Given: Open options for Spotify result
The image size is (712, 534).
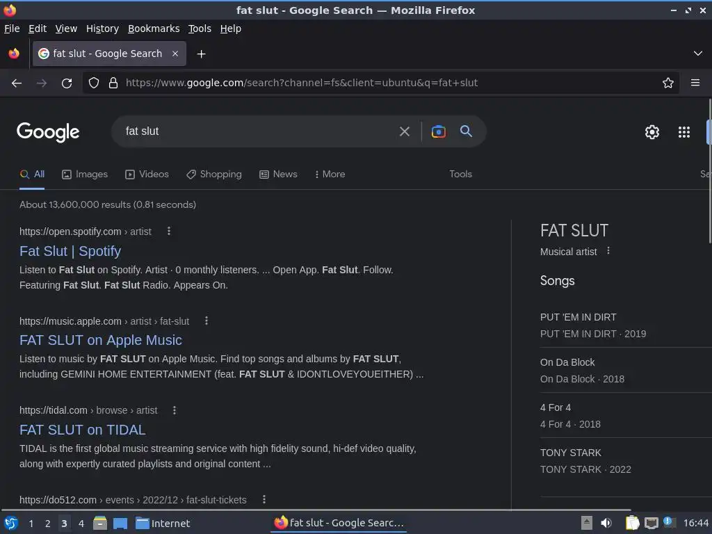Looking at the screenshot, I should [x=169, y=231].
